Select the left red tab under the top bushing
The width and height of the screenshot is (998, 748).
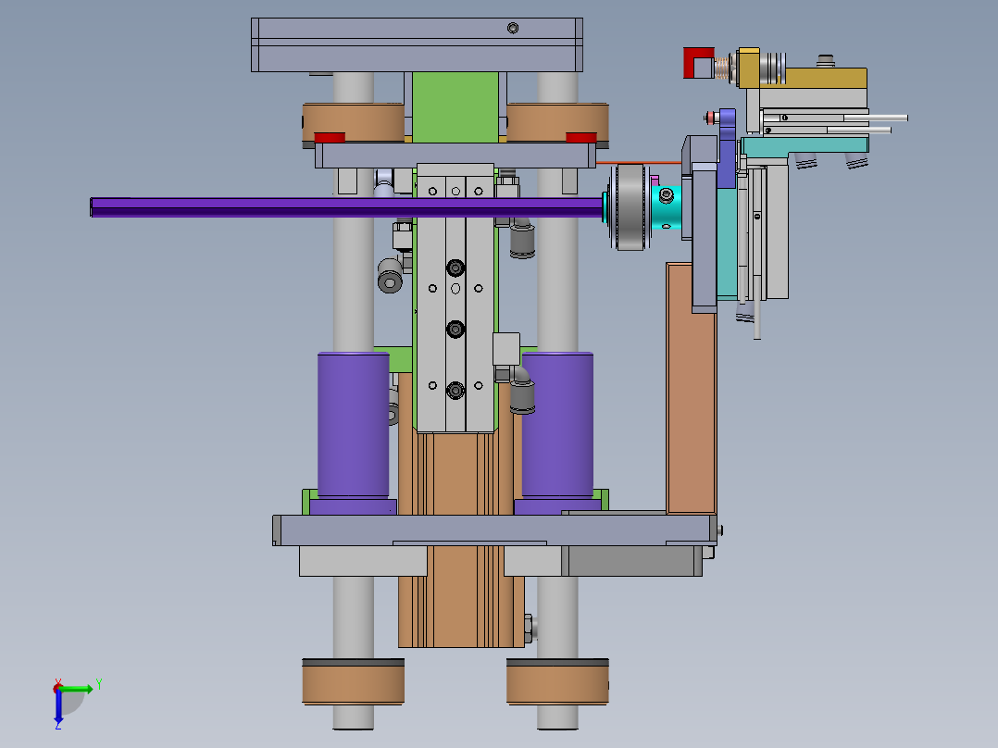[330, 138]
